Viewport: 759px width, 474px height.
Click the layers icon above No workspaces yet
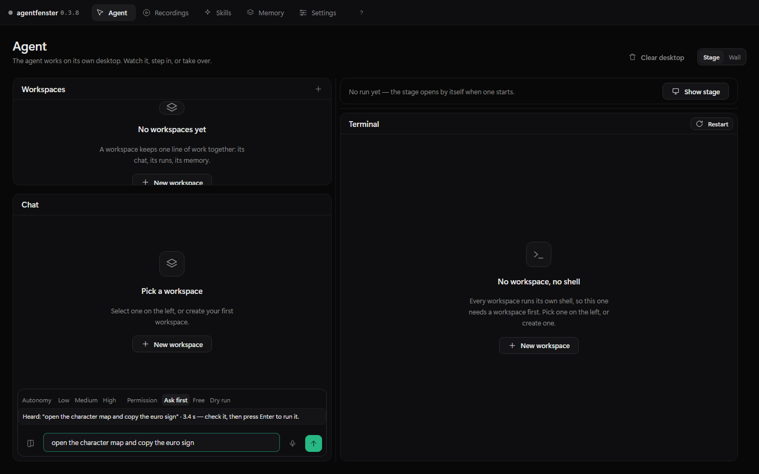(x=172, y=107)
